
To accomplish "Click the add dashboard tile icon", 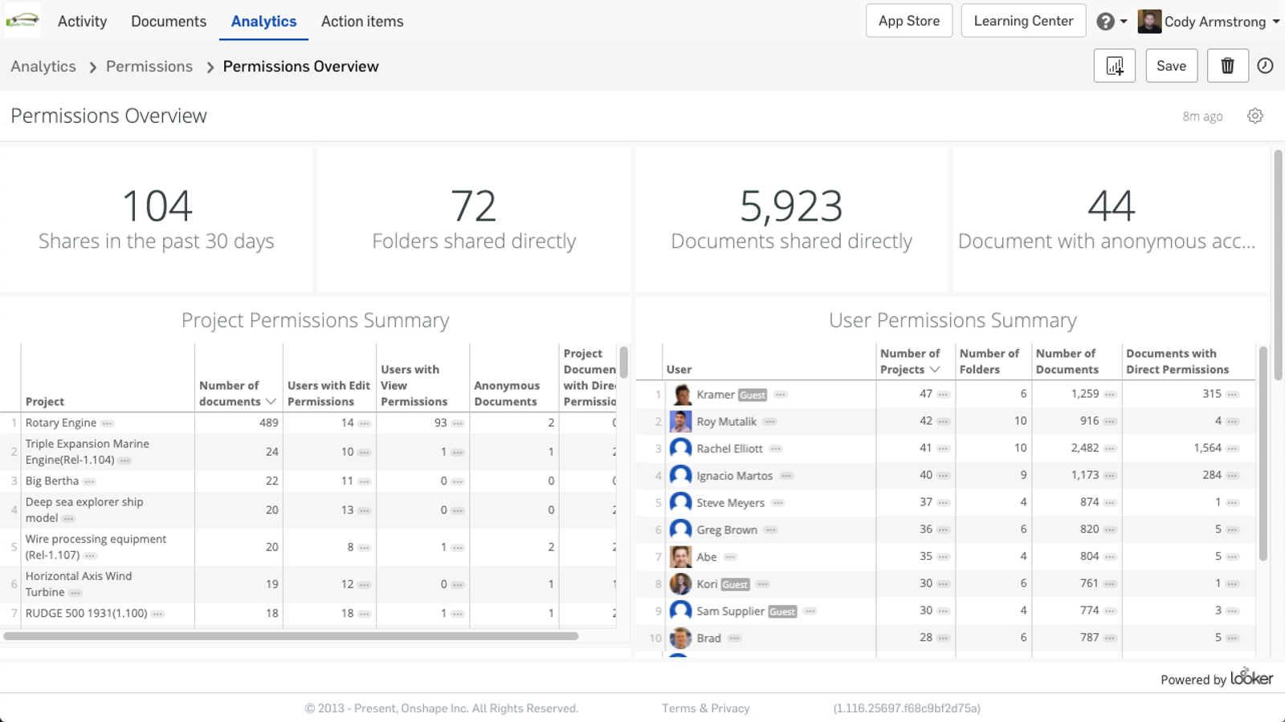I will [1114, 66].
